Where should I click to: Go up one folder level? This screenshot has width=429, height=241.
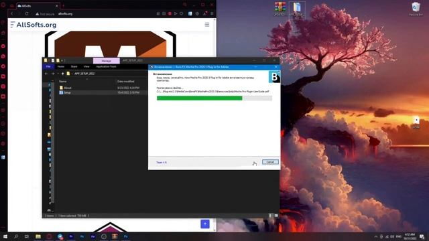tap(62, 74)
